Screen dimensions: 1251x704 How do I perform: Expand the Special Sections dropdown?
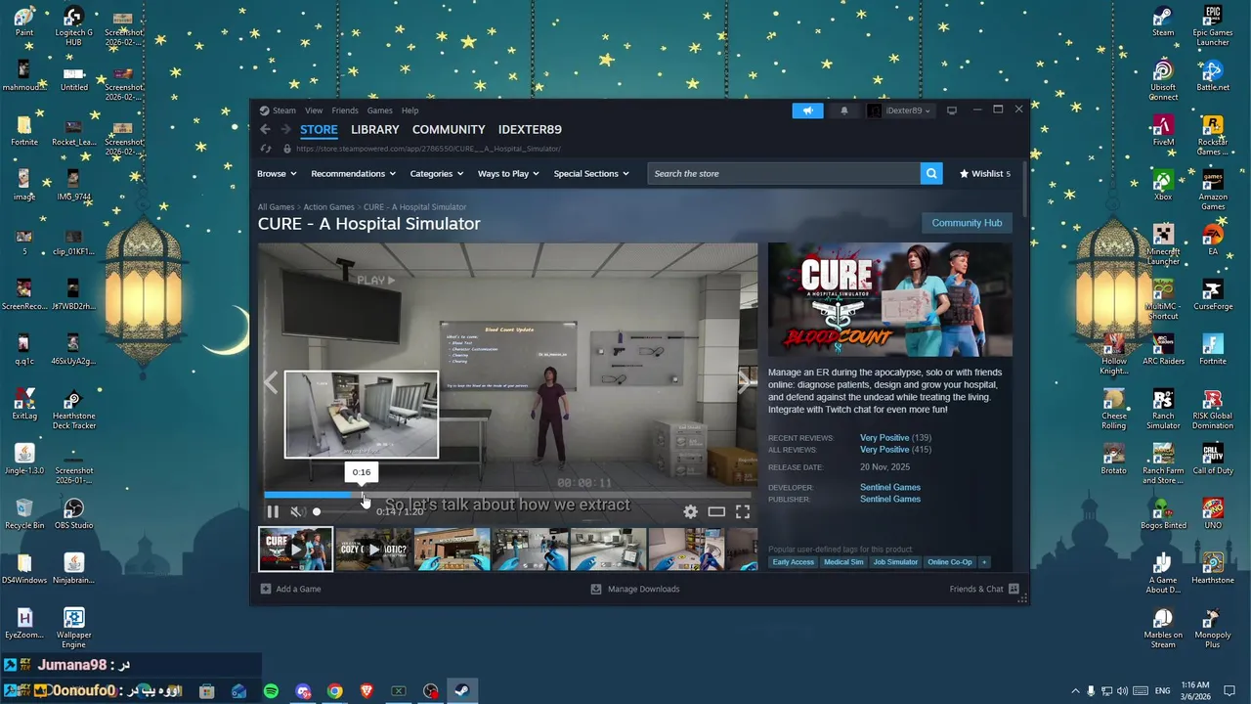[591, 173]
